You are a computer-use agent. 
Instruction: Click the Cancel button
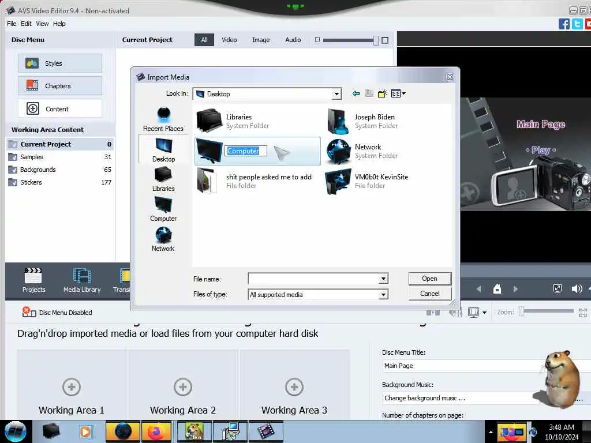click(x=429, y=294)
